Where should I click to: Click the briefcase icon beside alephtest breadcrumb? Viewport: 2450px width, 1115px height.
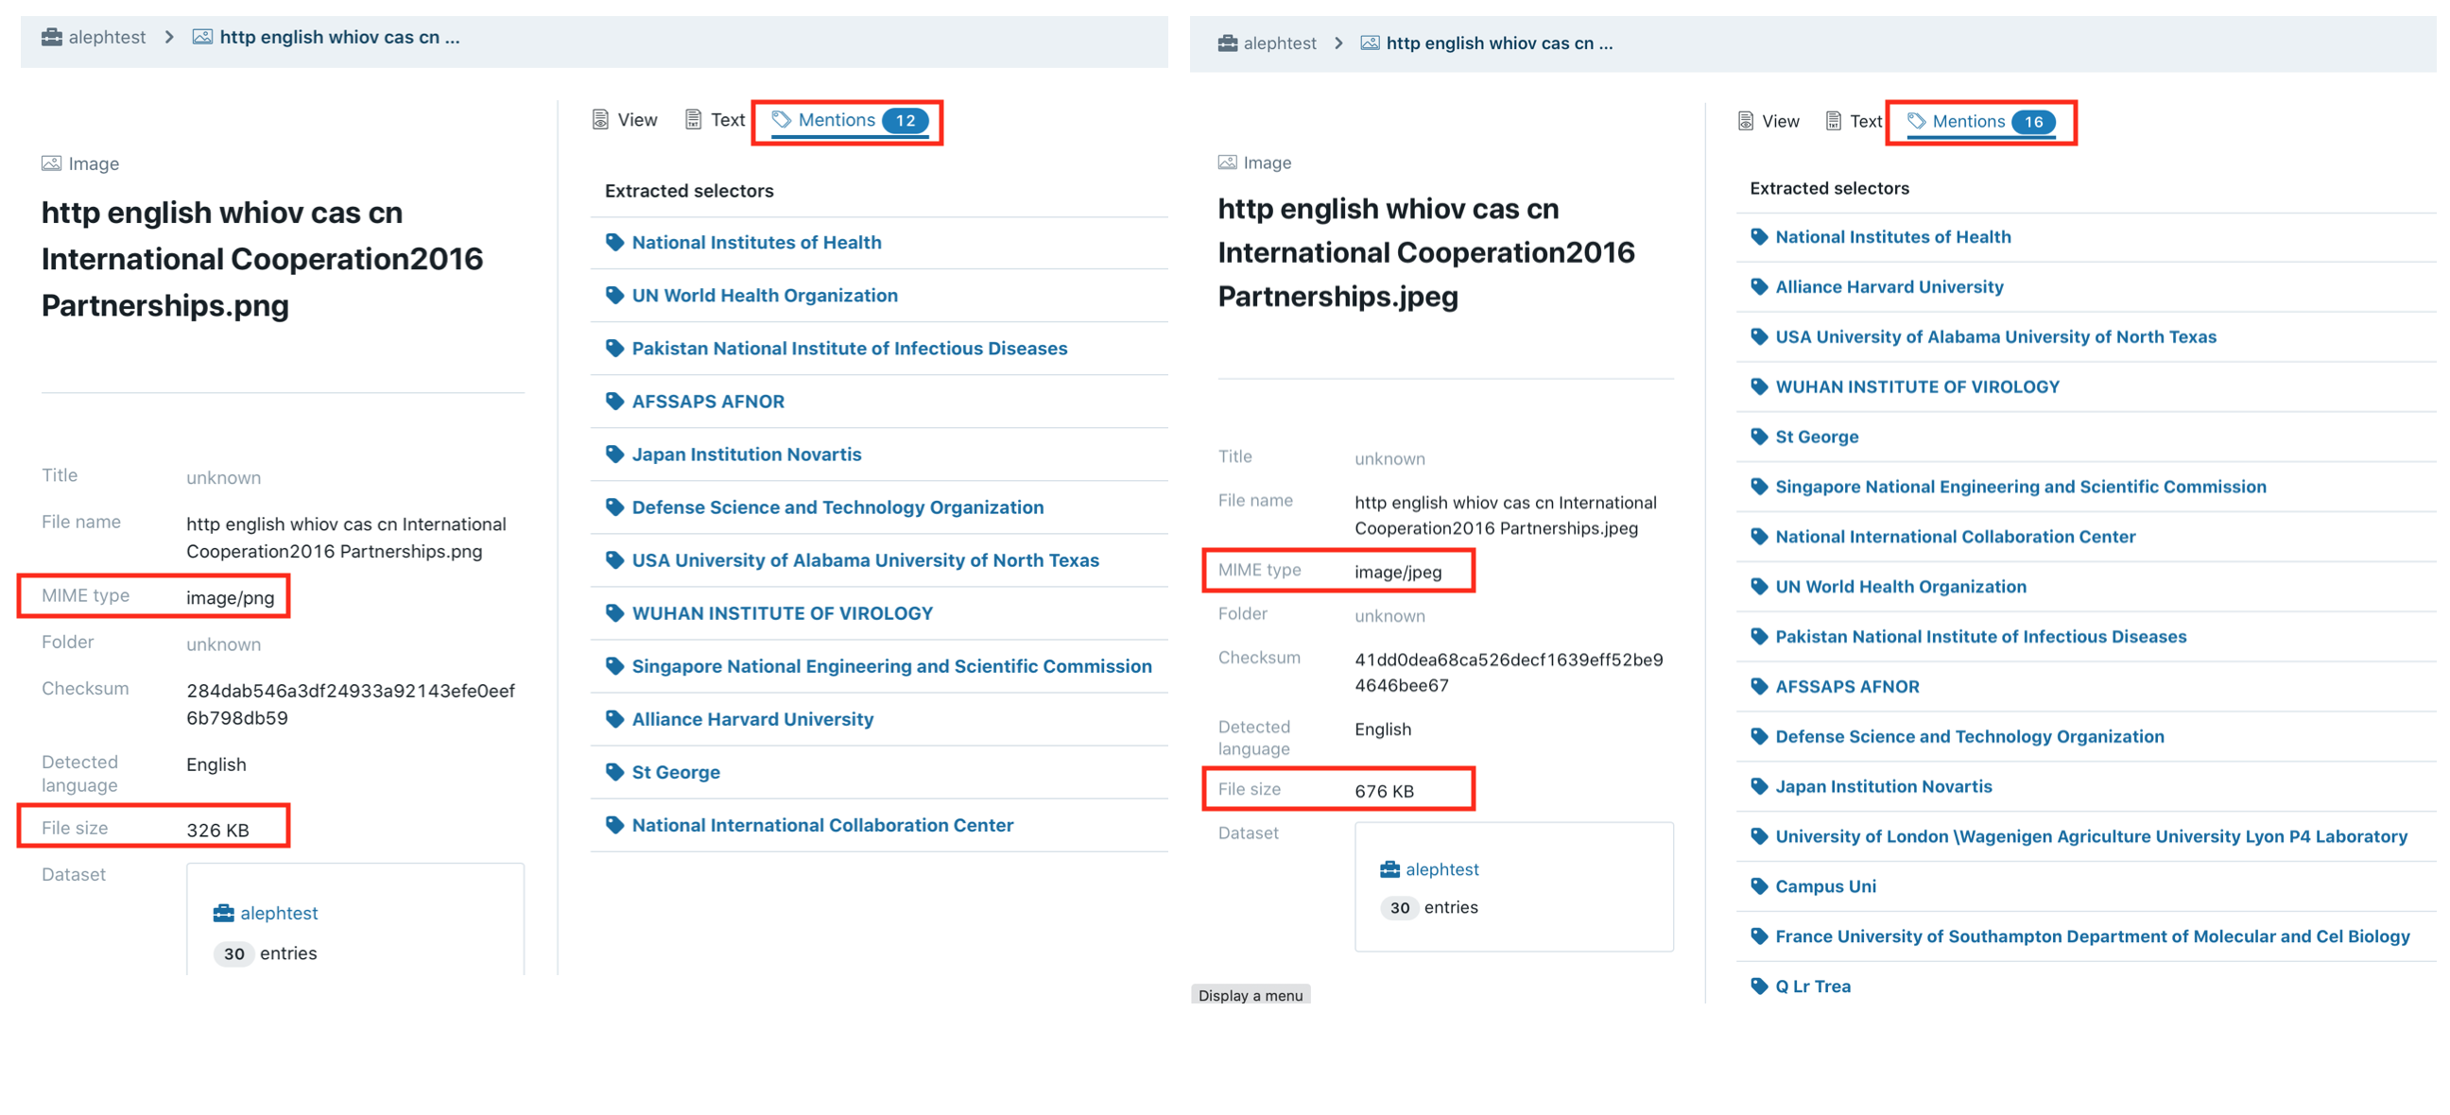[52, 36]
